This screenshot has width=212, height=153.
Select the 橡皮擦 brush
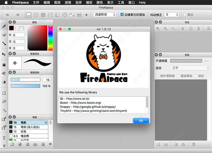coord(28,136)
